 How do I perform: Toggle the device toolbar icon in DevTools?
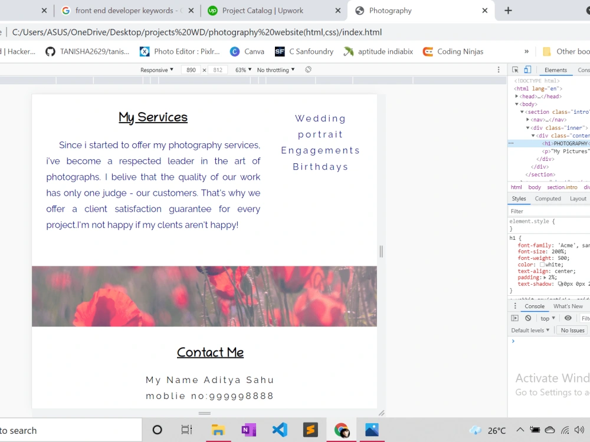[527, 70]
